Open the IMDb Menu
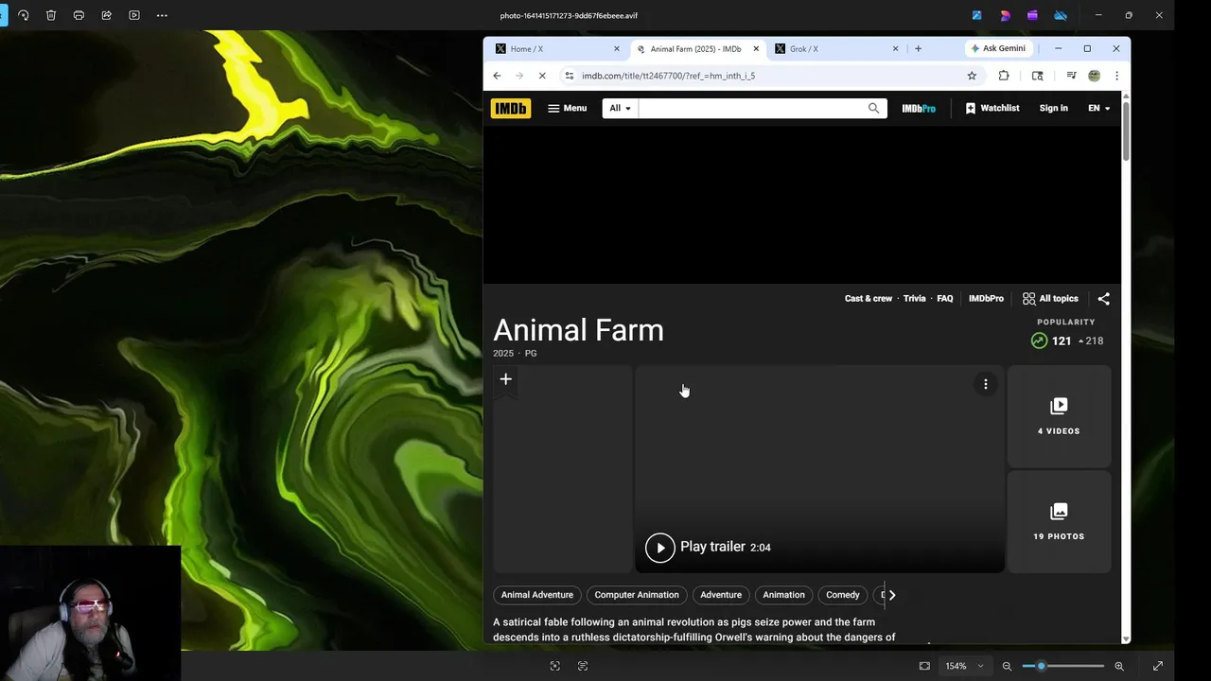This screenshot has width=1211, height=681. click(567, 108)
